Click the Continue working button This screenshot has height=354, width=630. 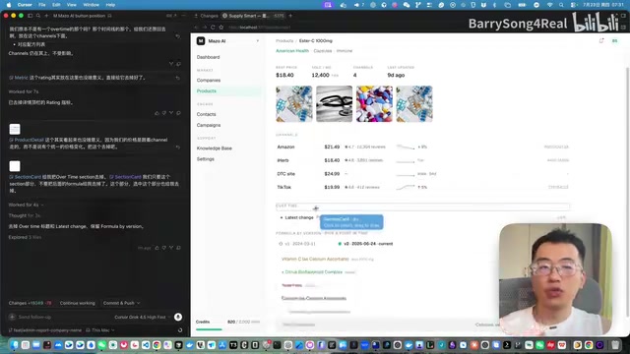78,303
